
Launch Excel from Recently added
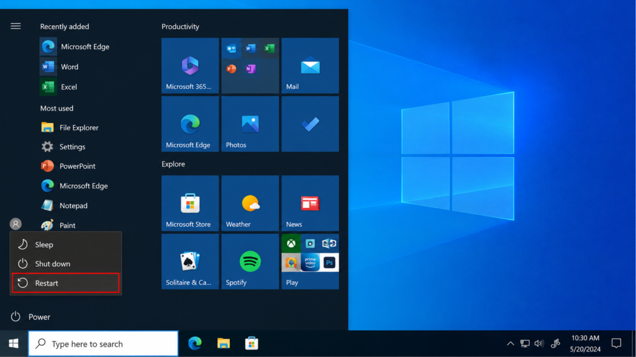point(59,87)
